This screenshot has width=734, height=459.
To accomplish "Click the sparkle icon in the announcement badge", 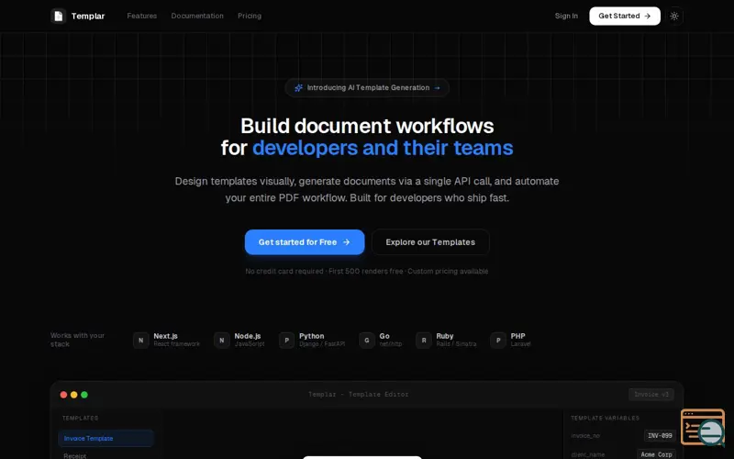I will click(x=299, y=87).
